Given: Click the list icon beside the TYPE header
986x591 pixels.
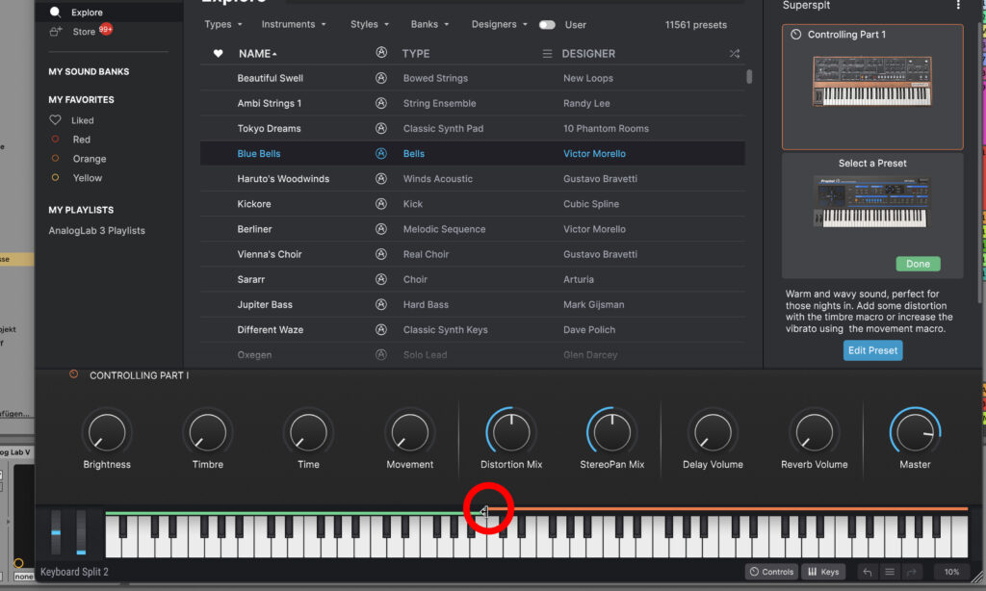Looking at the screenshot, I should click(547, 54).
